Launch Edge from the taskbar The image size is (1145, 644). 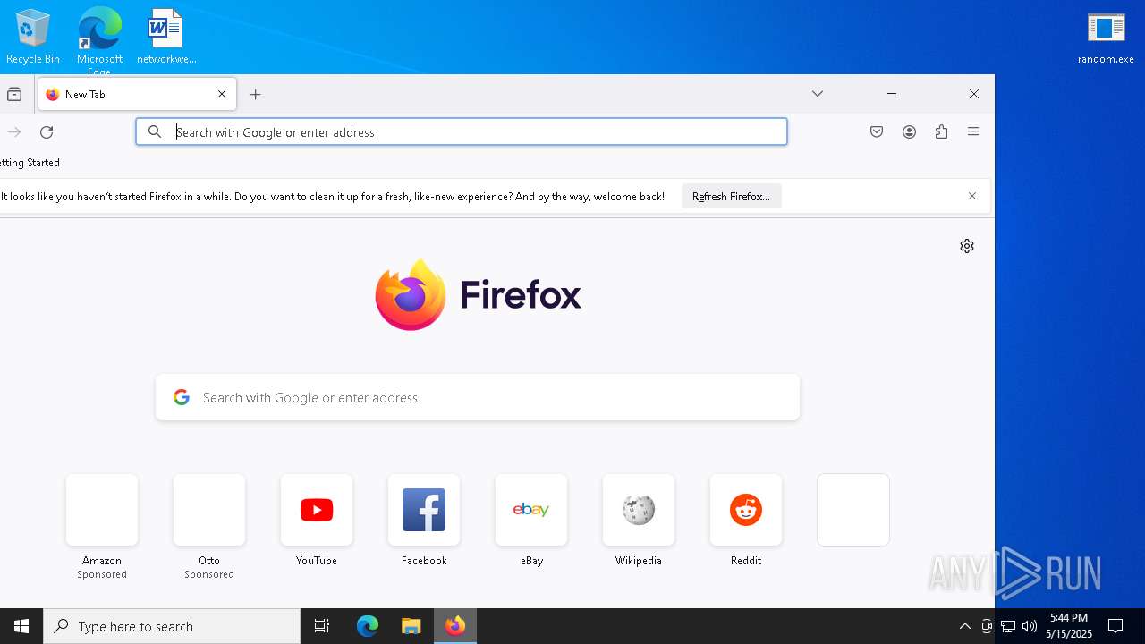click(368, 626)
